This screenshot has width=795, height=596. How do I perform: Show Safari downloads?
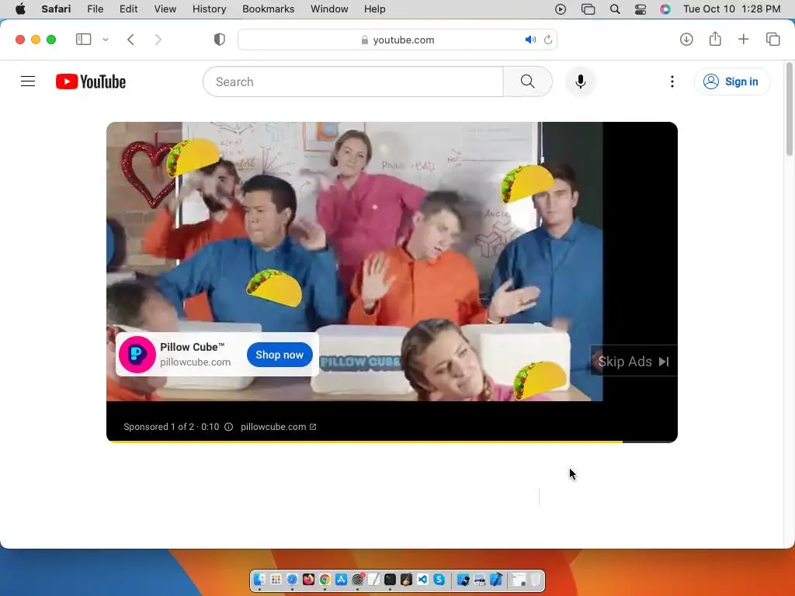tap(686, 39)
